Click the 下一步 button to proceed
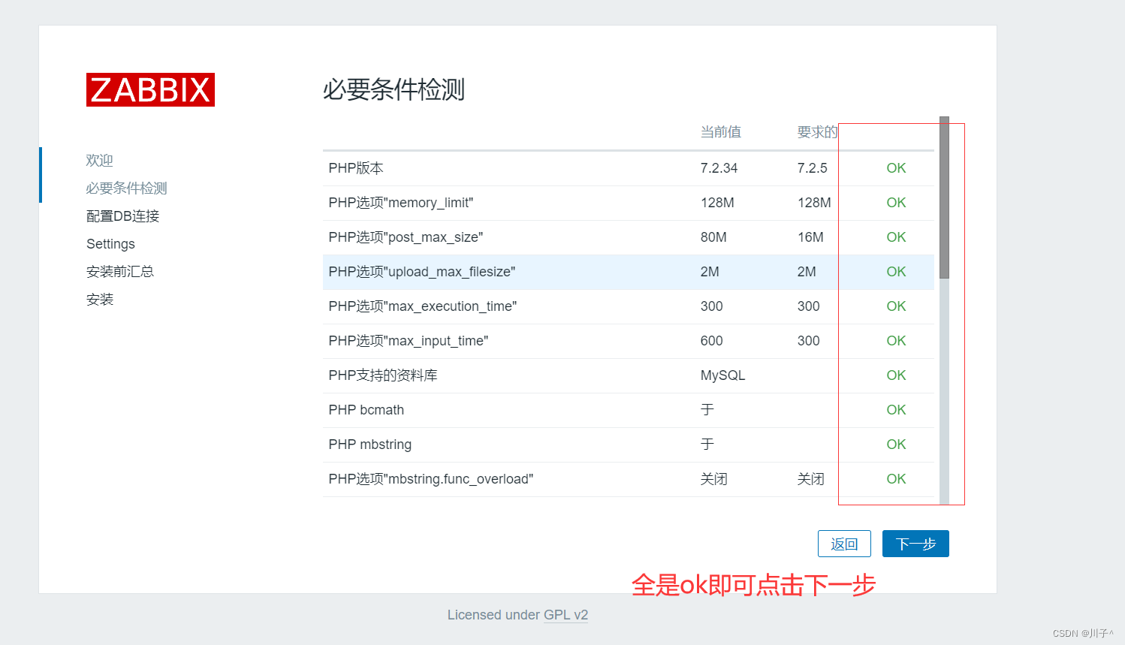1125x645 pixels. click(915, 543)
